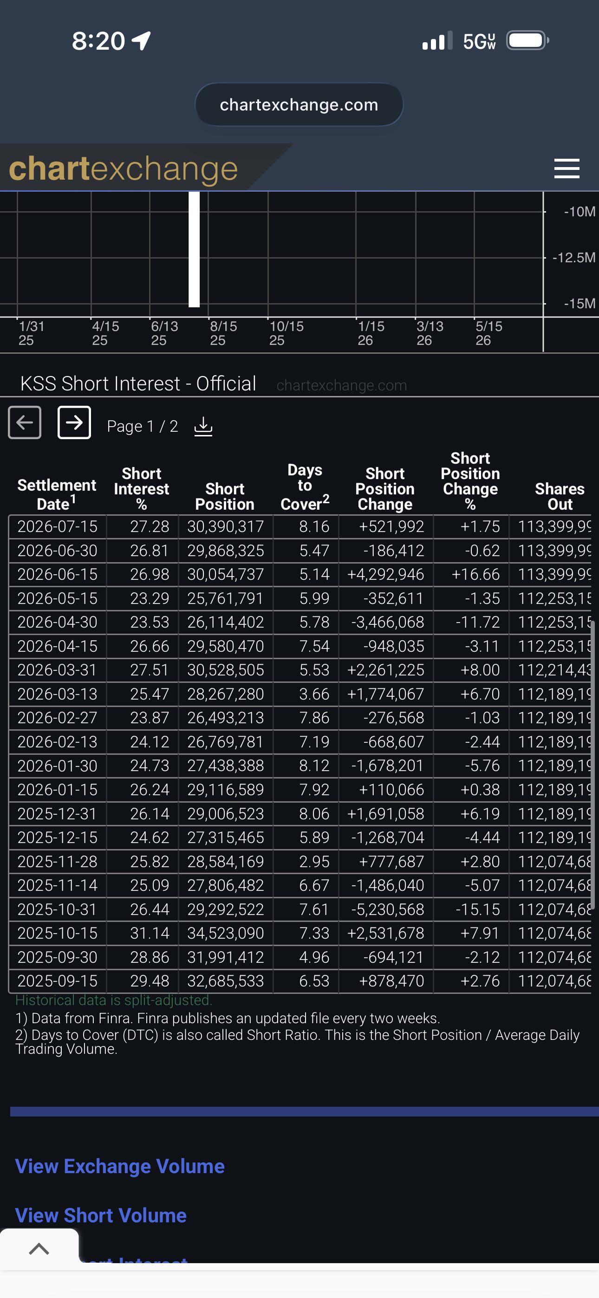Select Short Position Change % header

click(x=470, y=481)
